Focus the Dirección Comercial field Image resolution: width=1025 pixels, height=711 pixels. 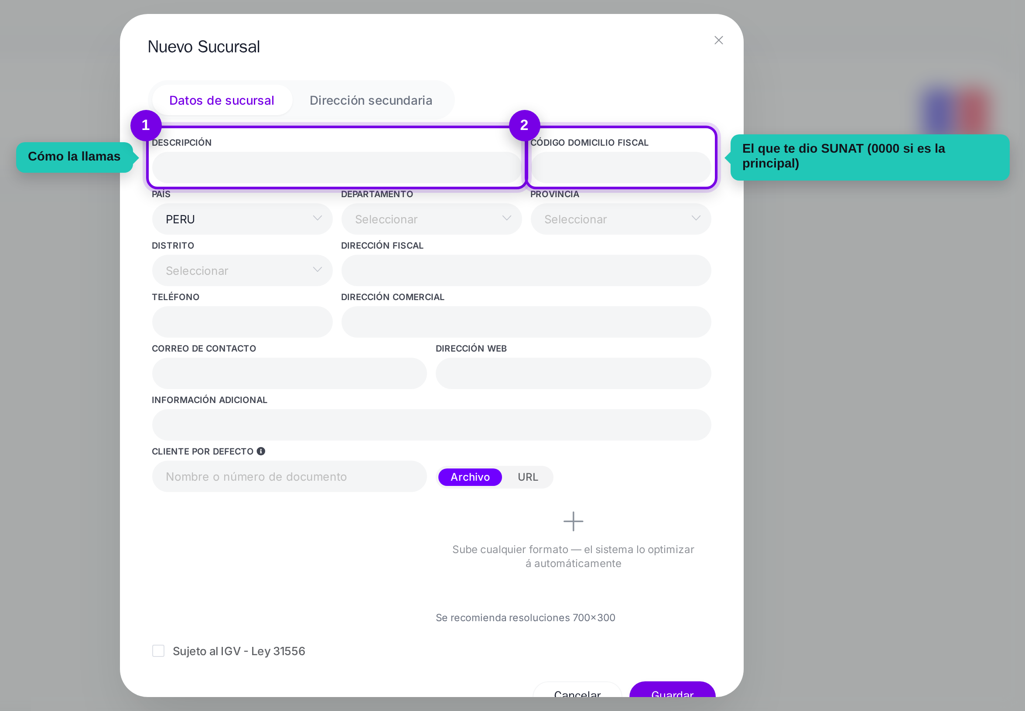click(526, 321)
